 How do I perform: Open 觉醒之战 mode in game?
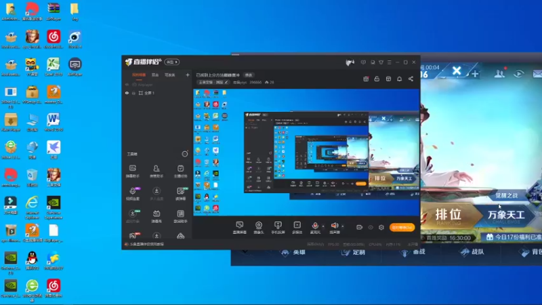507,195
